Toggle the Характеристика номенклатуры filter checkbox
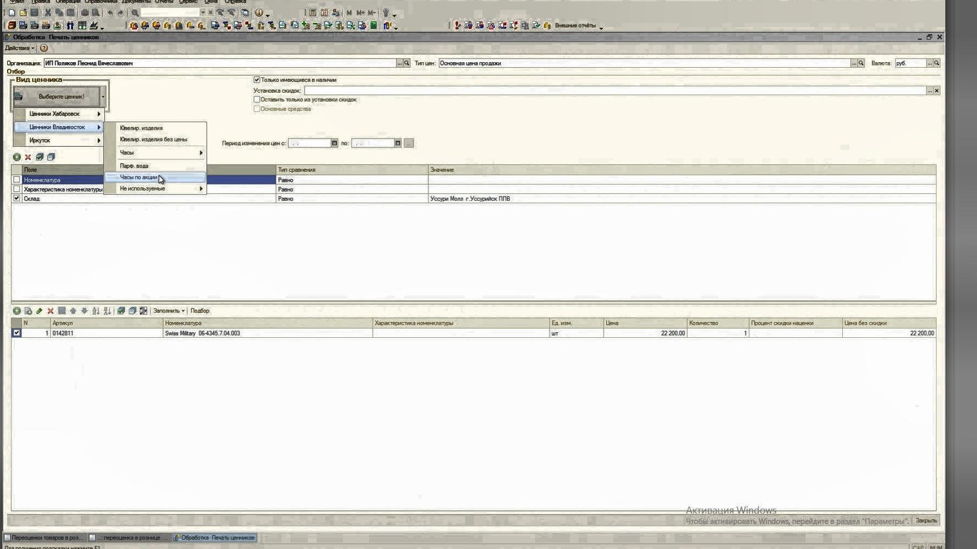The image size is (977, 549). point(17,189)
